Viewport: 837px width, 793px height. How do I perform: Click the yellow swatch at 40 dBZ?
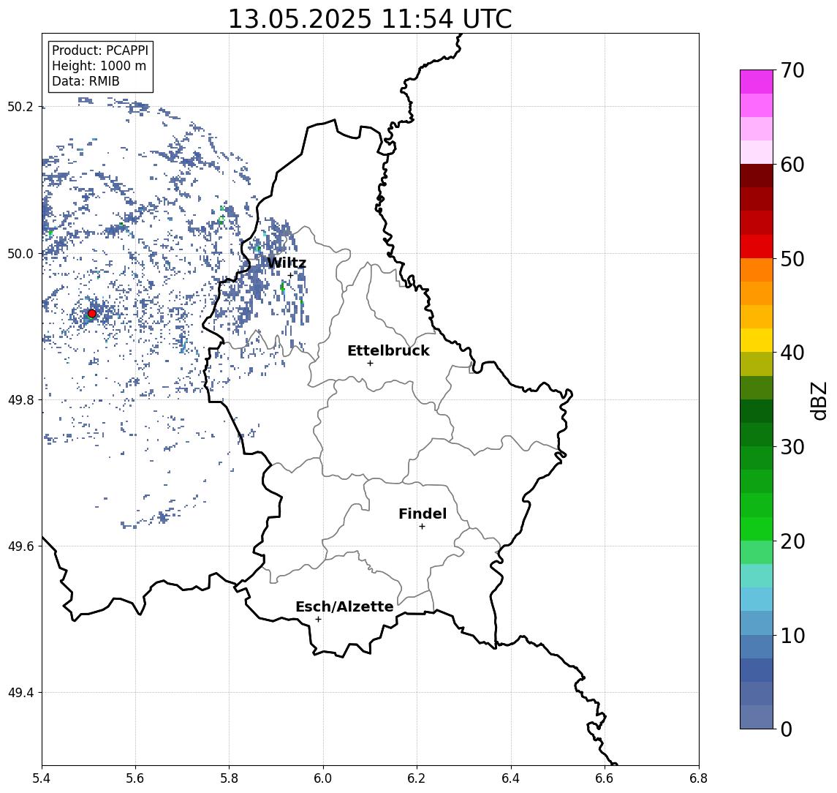coord(757,340)
